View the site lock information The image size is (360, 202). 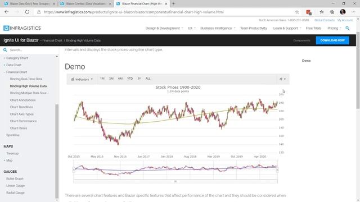click(x=39, y=12)
